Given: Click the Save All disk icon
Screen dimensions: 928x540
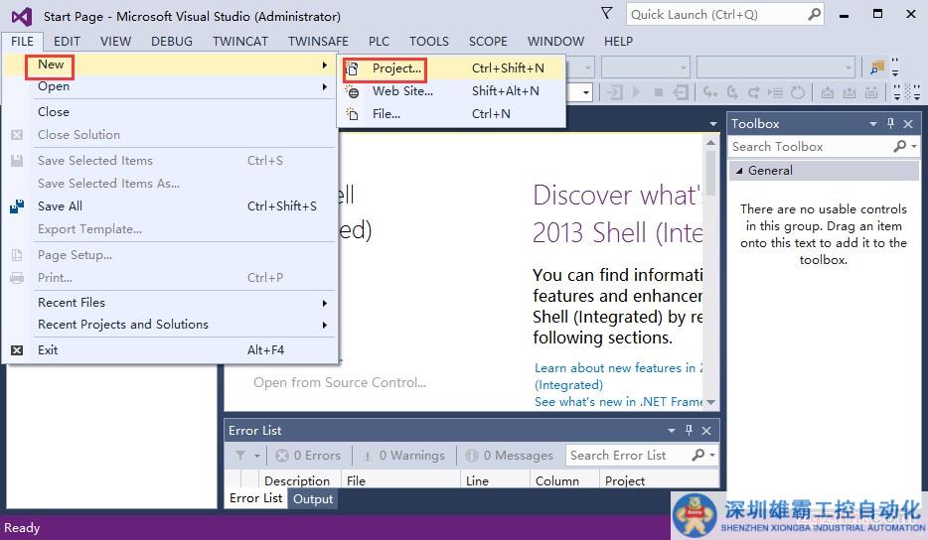Looking at the screenshot, I should click(17, 206).
